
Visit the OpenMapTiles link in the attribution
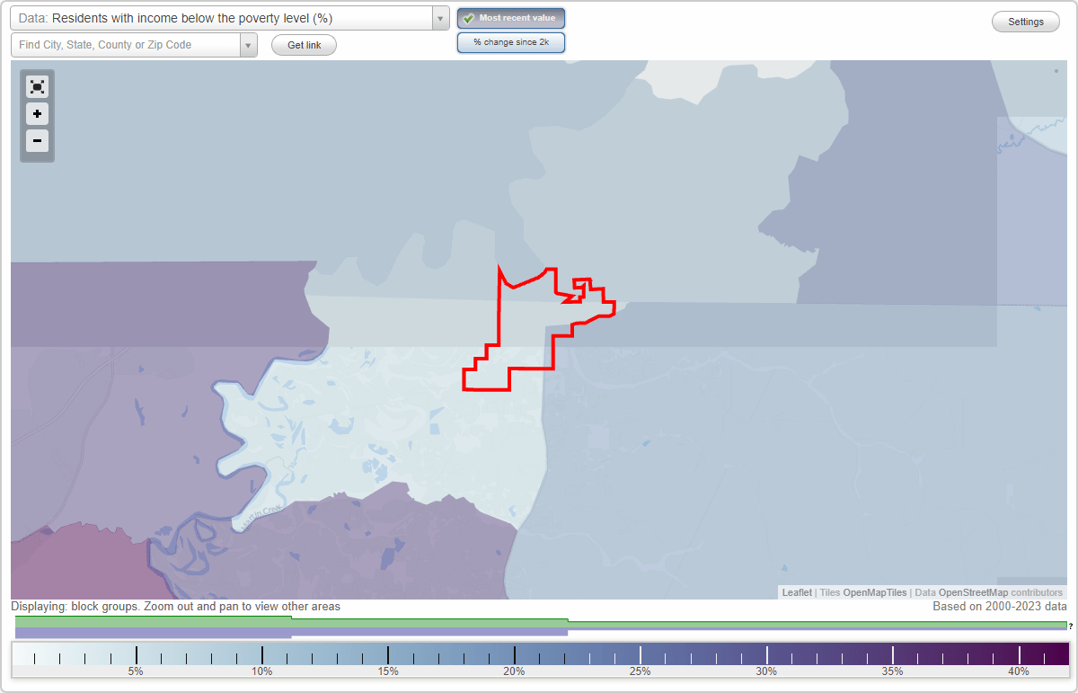874,592
